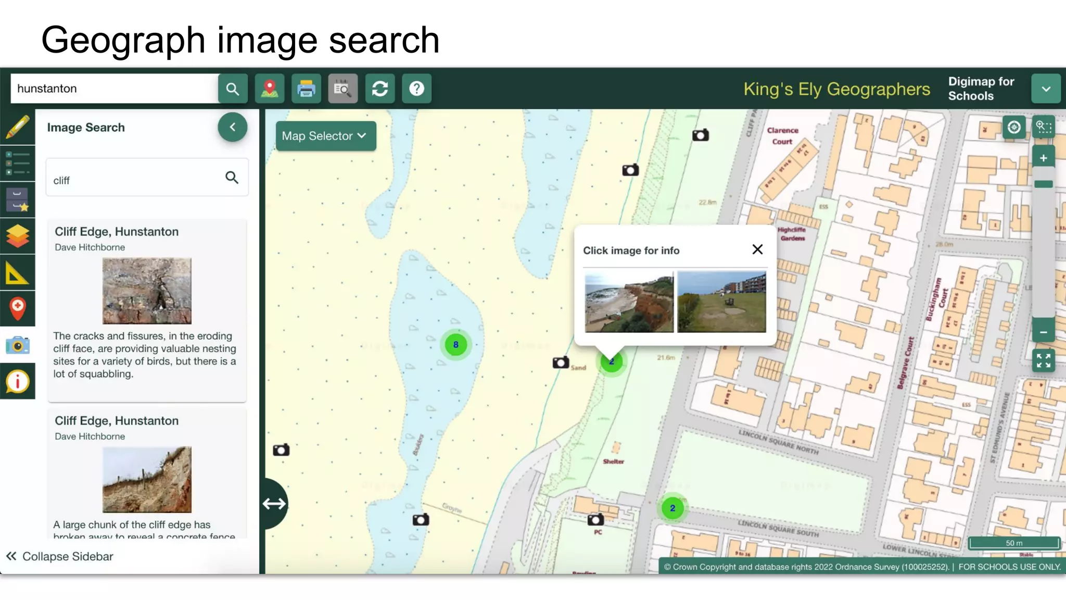Click the zoom-to-area selection icon

pos(1044,127)
